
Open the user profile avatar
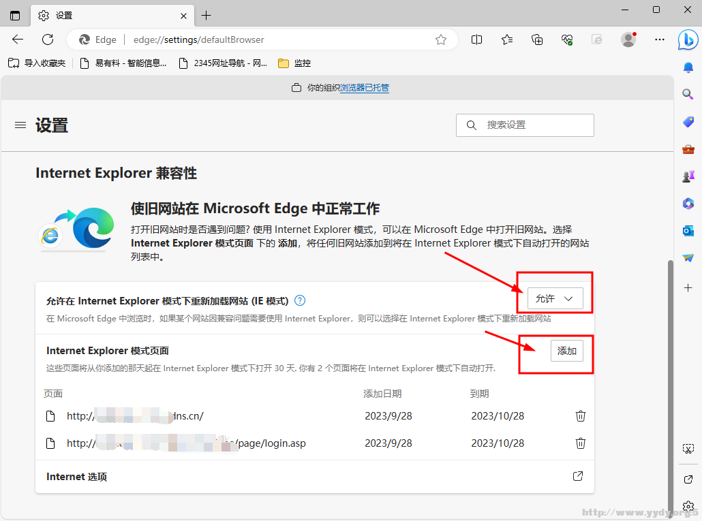[628, 40]
